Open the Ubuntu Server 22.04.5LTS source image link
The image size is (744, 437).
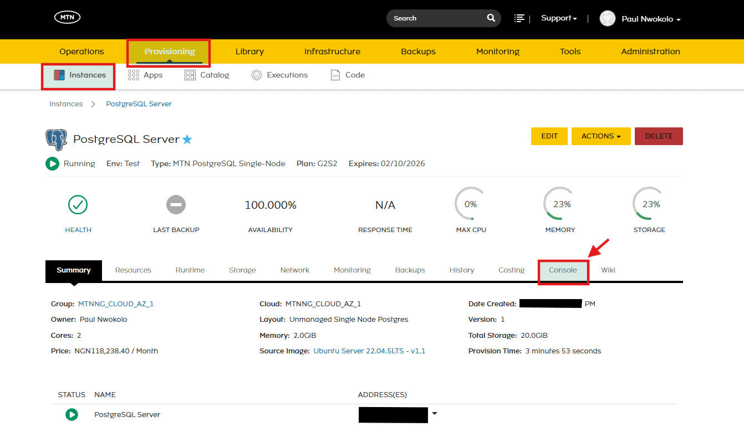(369, 351)
